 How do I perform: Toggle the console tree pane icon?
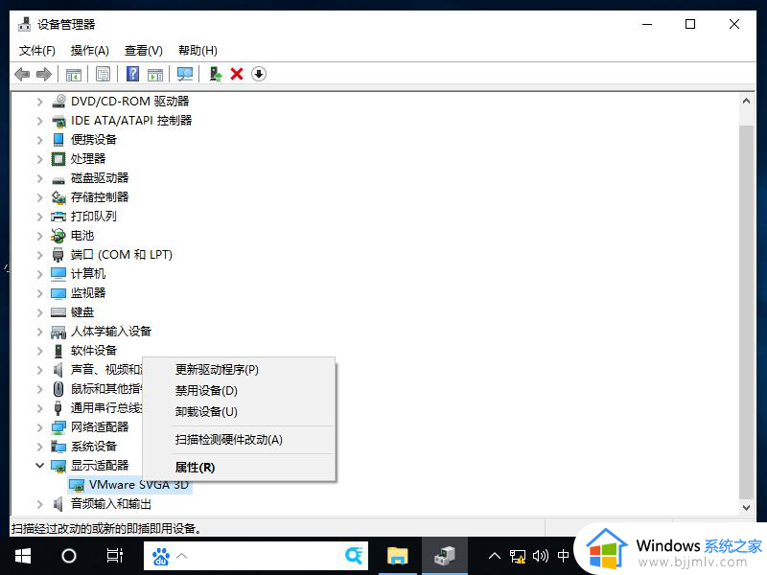74,75
